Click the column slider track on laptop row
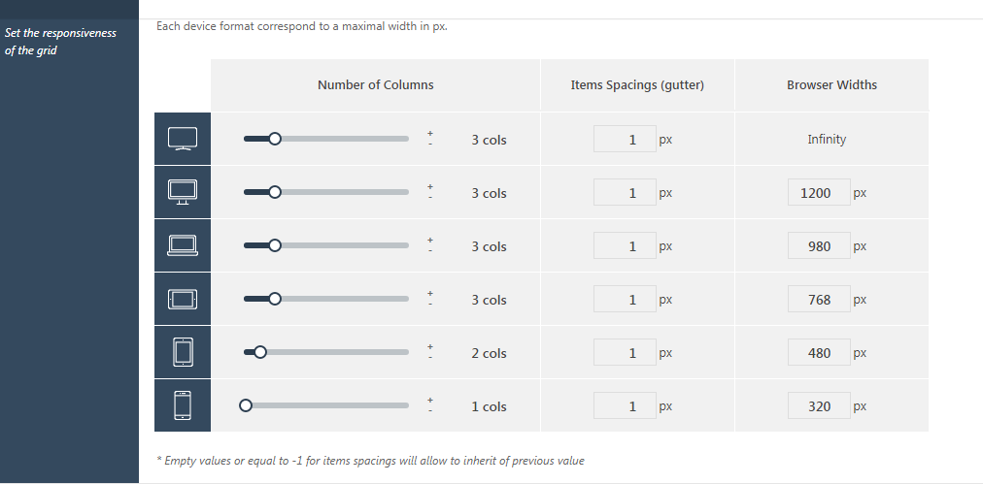 pos(326,245)
